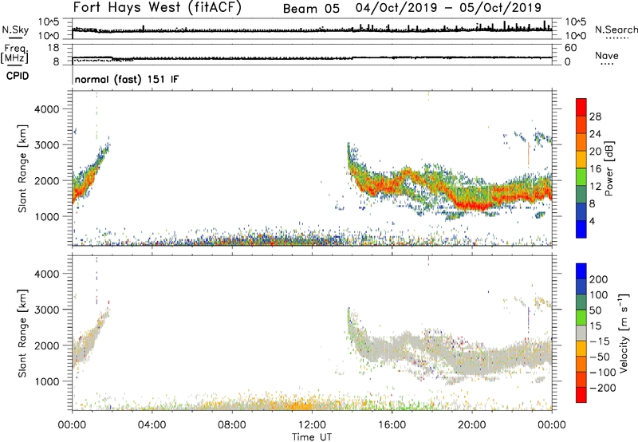Click the '04:00' time axis label
Image resolution: width=638 pixels, height=442 pixels.
pos(152,425)
